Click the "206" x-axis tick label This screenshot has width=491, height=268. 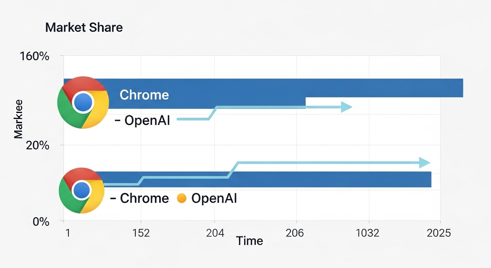coord(295,233)
